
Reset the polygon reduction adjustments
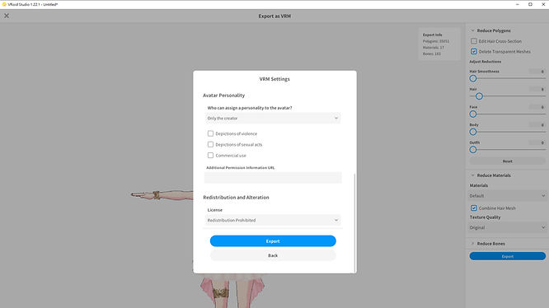tap(507, 161)
